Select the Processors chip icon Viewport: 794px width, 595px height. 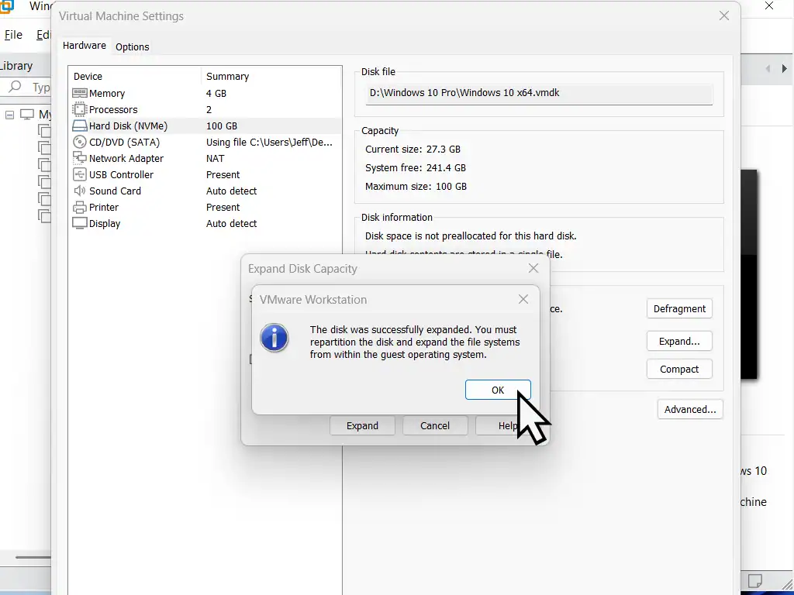[x=79, y=109]
